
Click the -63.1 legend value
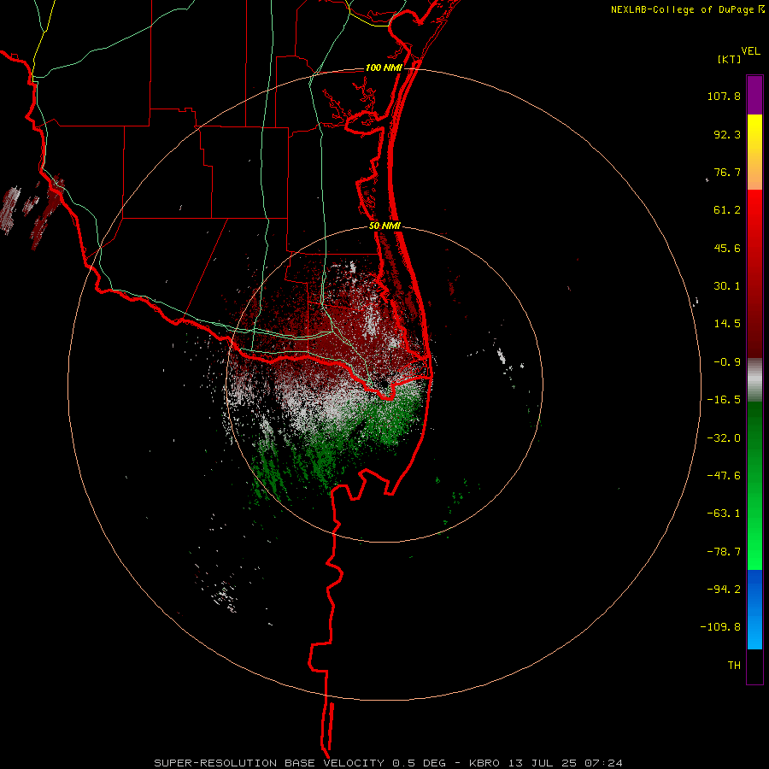(724, 514)
